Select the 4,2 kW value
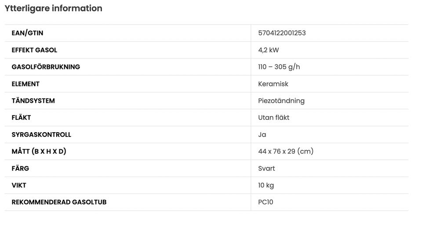 (269, 50)
